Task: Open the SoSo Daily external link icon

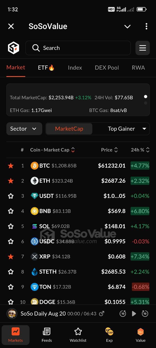Action: pos(102,313)
